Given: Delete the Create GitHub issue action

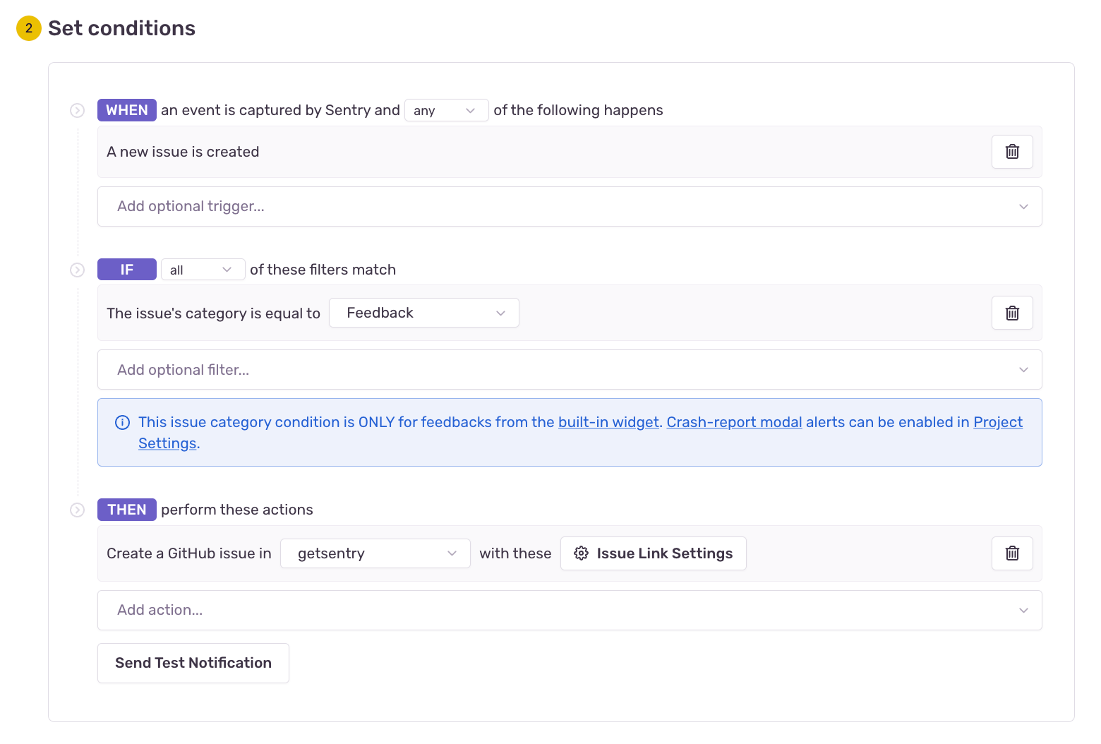Looking at the screenshot, I should pos(1012,553).
